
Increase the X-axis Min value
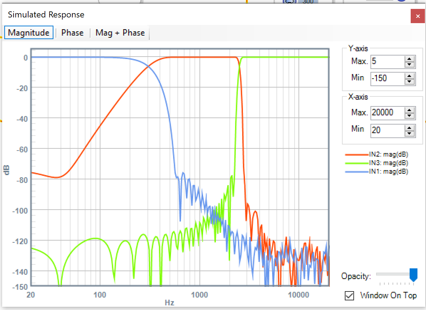click(x=409, y=127)
